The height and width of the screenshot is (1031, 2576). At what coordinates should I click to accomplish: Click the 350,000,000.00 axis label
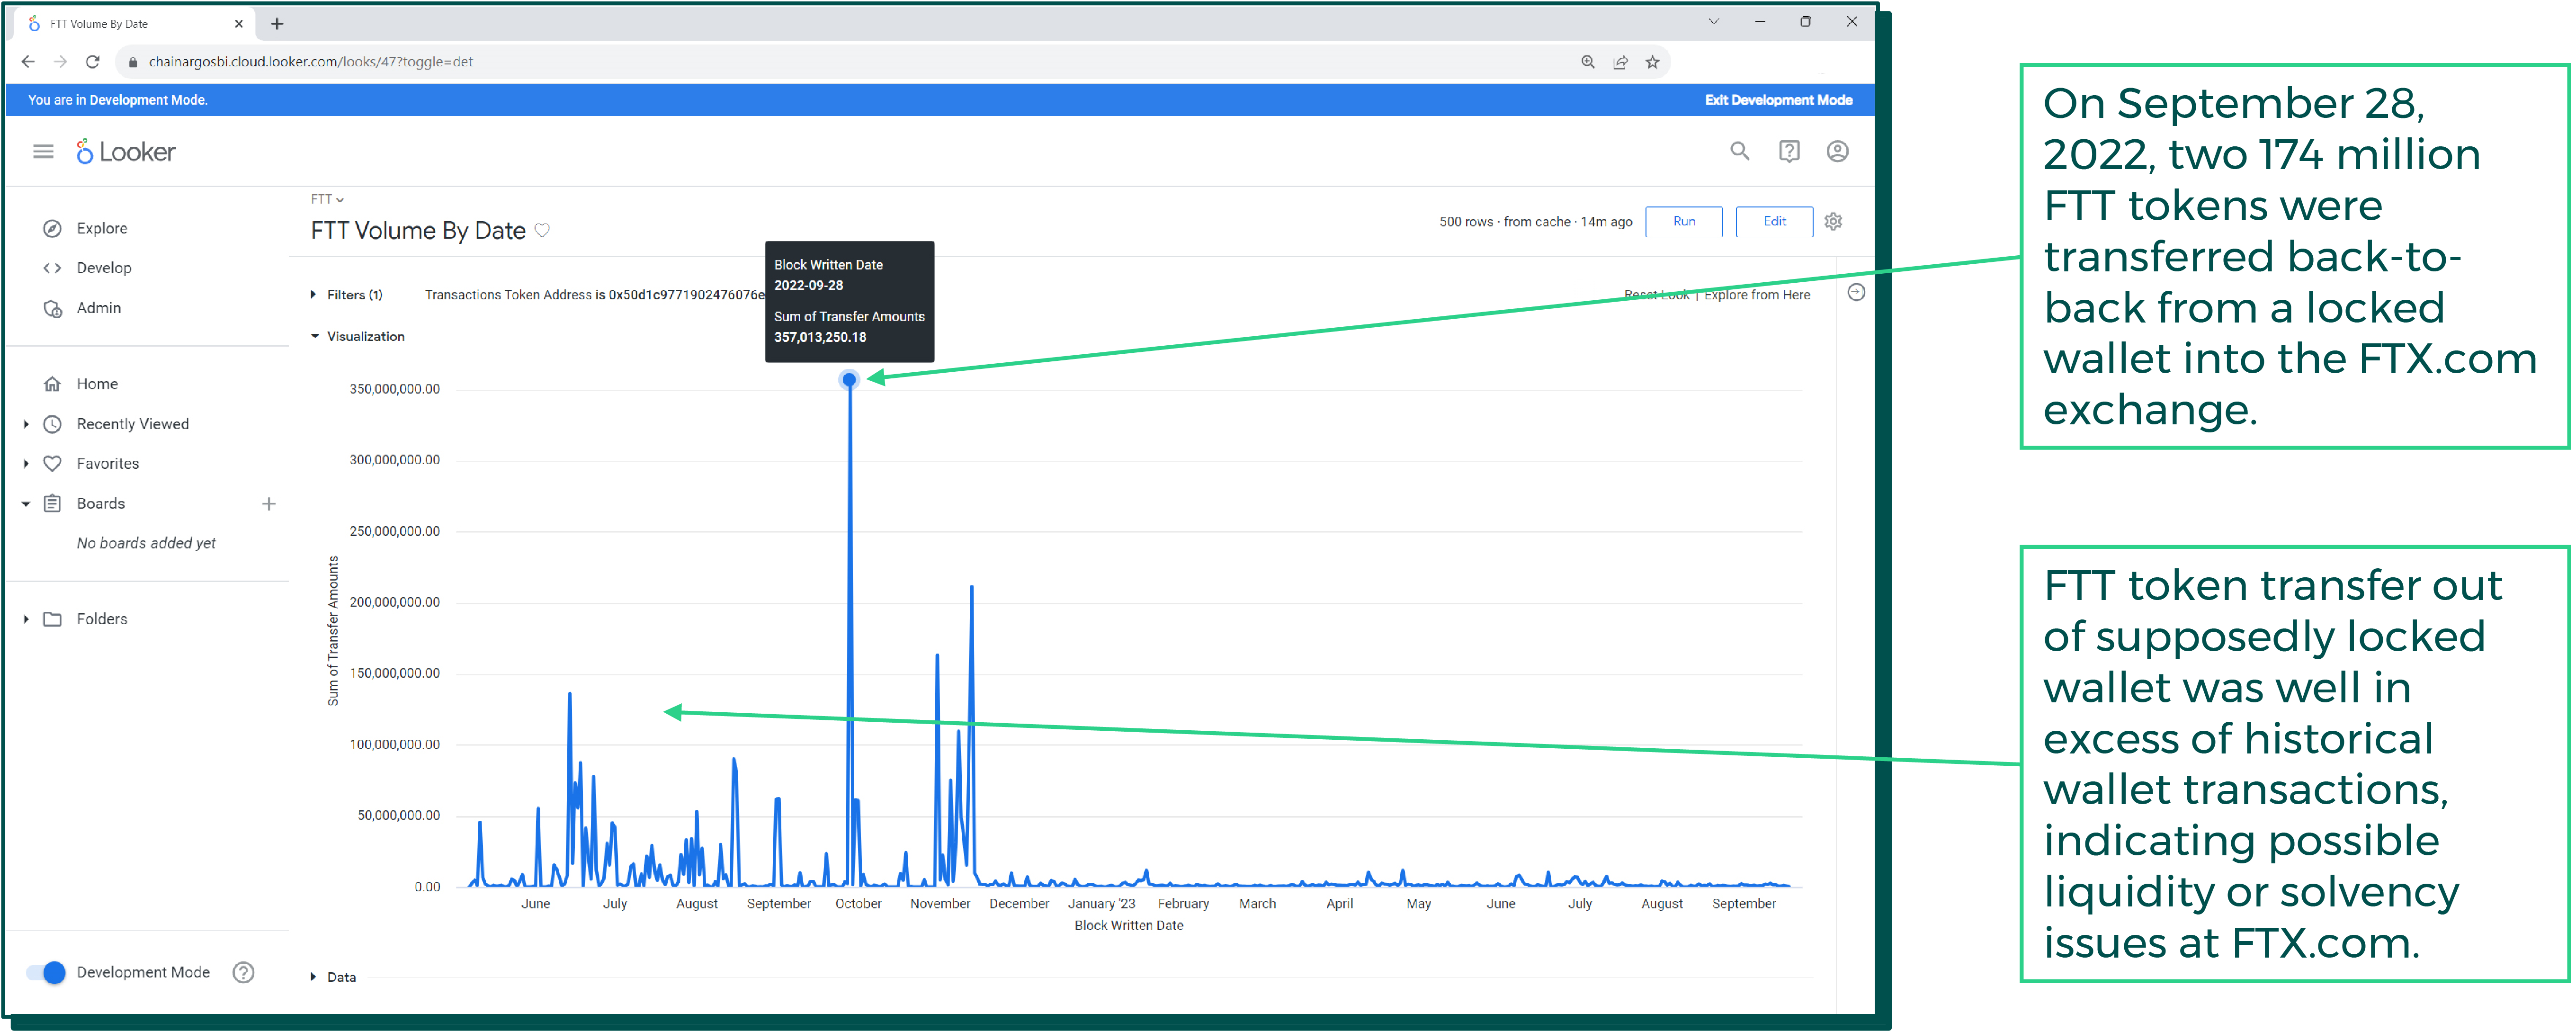(394, 389)
